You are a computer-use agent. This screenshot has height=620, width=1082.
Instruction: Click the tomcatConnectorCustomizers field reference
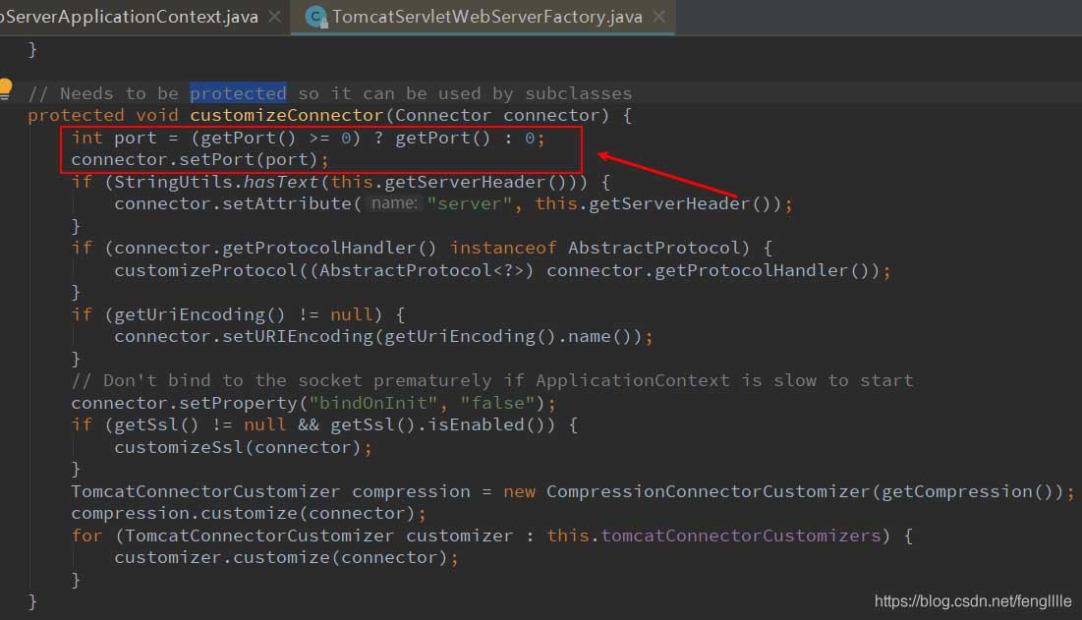click(x=741, y=535)
